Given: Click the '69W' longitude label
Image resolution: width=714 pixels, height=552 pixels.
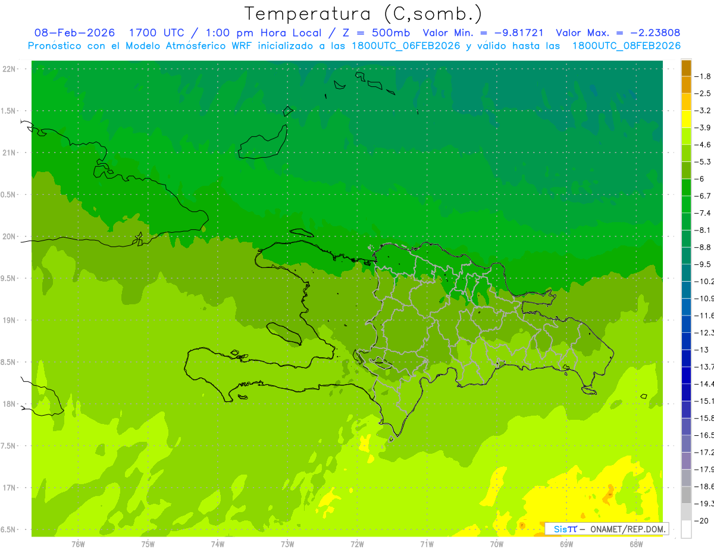Looking at the screenshot, I should pos(566,544).
